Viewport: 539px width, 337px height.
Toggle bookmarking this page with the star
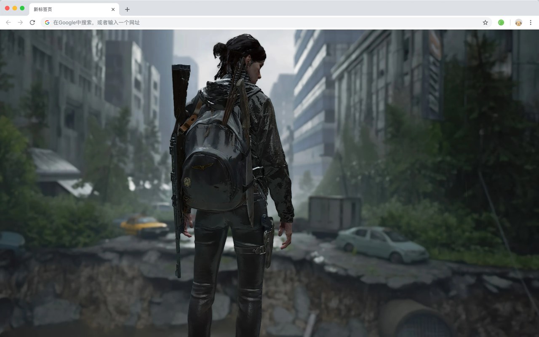coord(485,22)
